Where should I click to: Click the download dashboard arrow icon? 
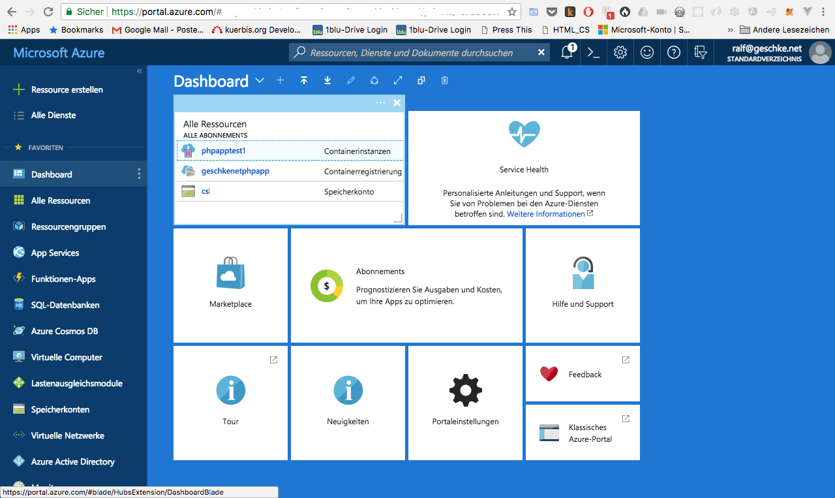[327, 80]
